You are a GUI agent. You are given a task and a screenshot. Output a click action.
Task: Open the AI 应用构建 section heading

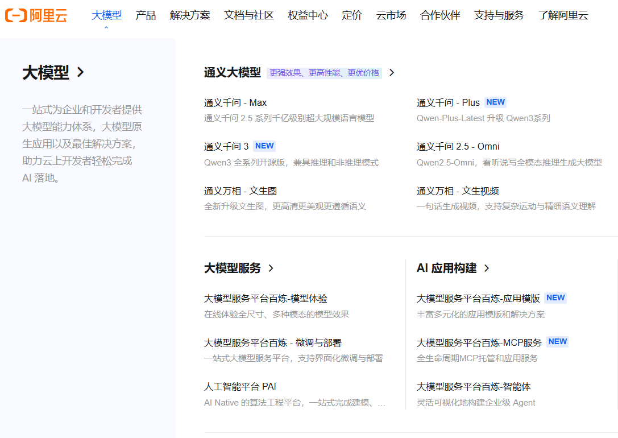pos(446,268)
